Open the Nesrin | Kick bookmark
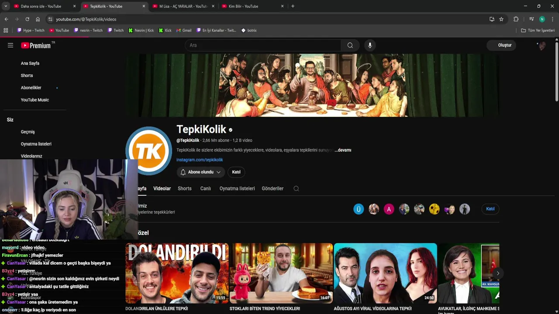Screen dimensions: 559x314 141,31
